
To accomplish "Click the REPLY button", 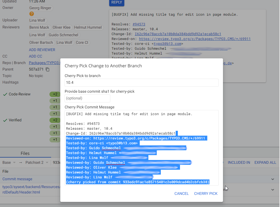I will (116, 2).
